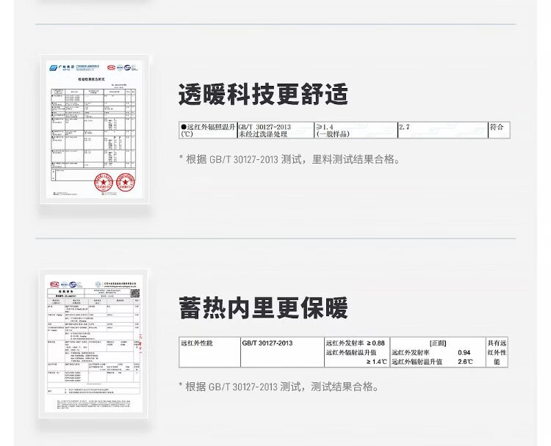Click the 0.94 emissivity value in lower table
The width and height of the screenshot is (551, 446).
coord(464,353)
